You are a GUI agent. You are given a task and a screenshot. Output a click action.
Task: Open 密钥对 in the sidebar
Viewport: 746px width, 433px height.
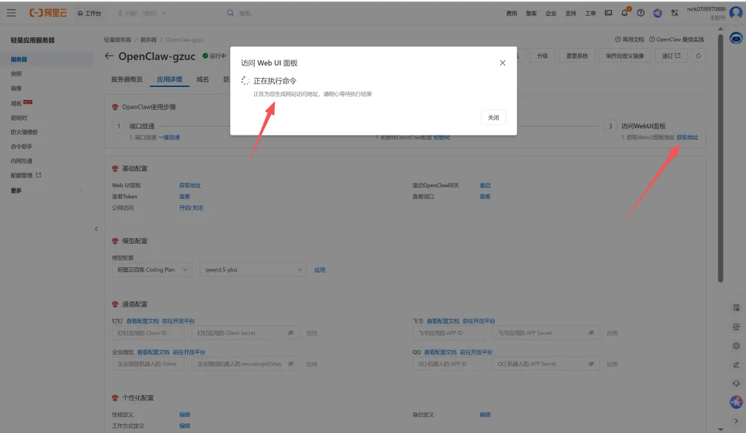pyautogui.click(x=19, y=117)
